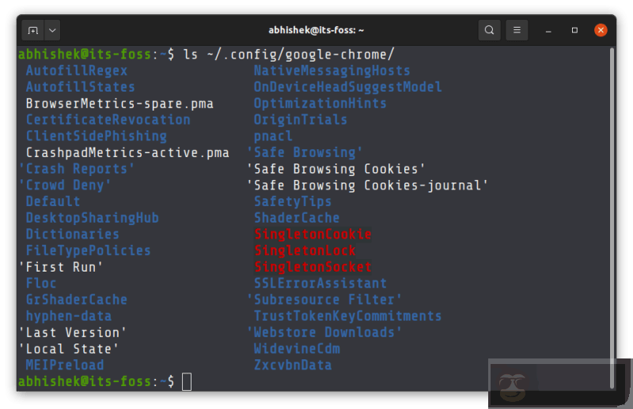Click the MEIPreload directory name

coord(65,365)
